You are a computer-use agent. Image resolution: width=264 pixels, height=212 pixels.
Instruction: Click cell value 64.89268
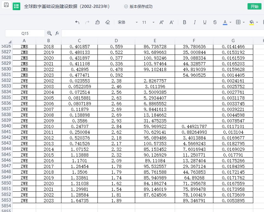(x=194, y=178)
